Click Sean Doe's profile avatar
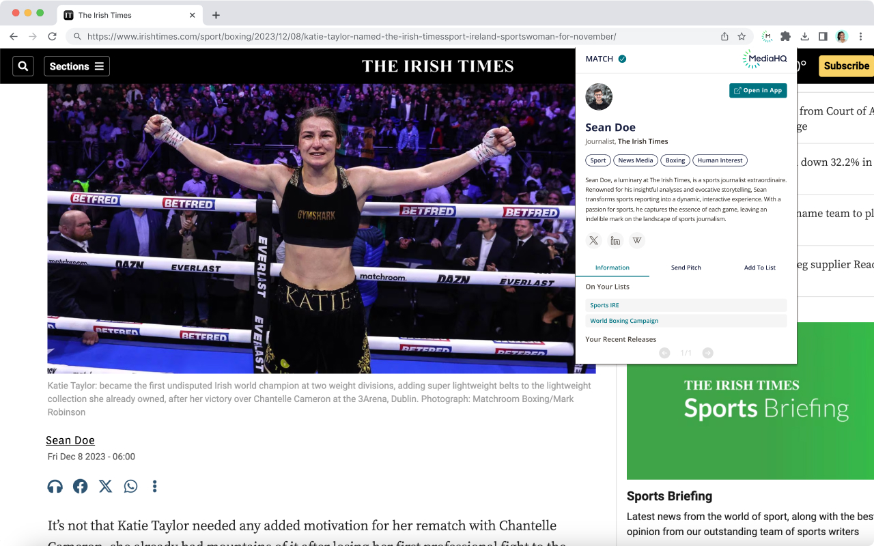Screen dimensions: 874x546 599,97
